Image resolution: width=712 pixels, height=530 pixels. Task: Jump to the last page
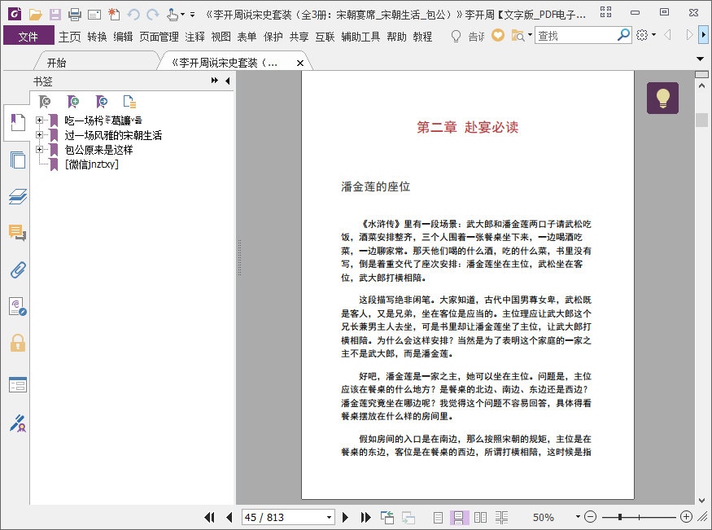(365, 517)
